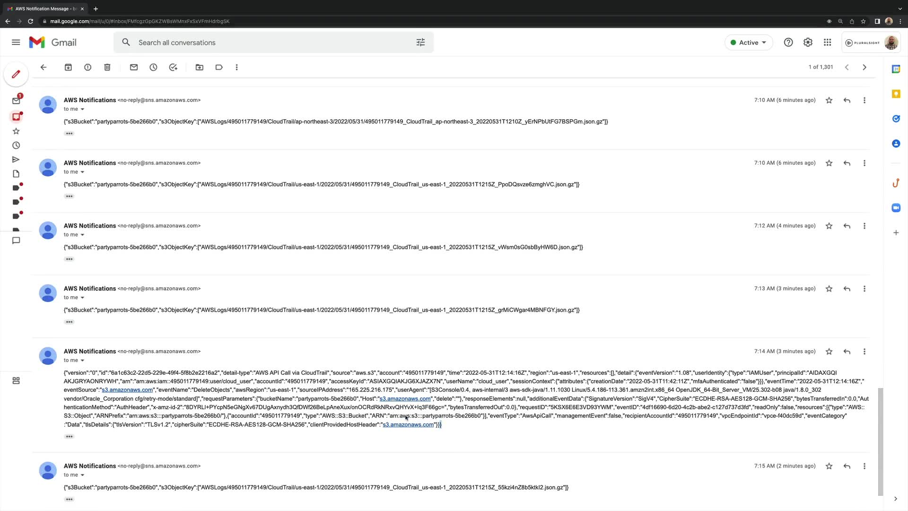Click the Snooze clock icon
This screenshot has width=908, height=511.
point(153,67)
